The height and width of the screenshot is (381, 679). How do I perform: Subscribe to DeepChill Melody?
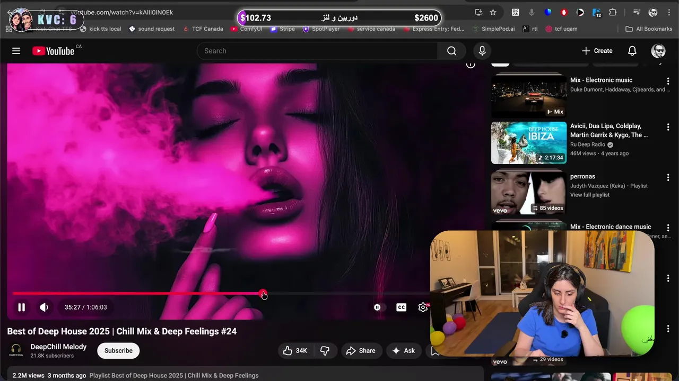[118, 350]
